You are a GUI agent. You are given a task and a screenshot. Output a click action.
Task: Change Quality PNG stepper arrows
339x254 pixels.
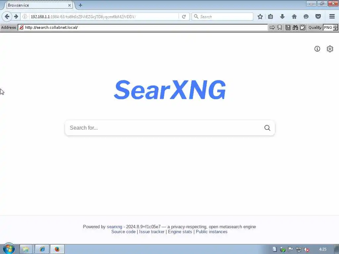click(x=335, y=27)
